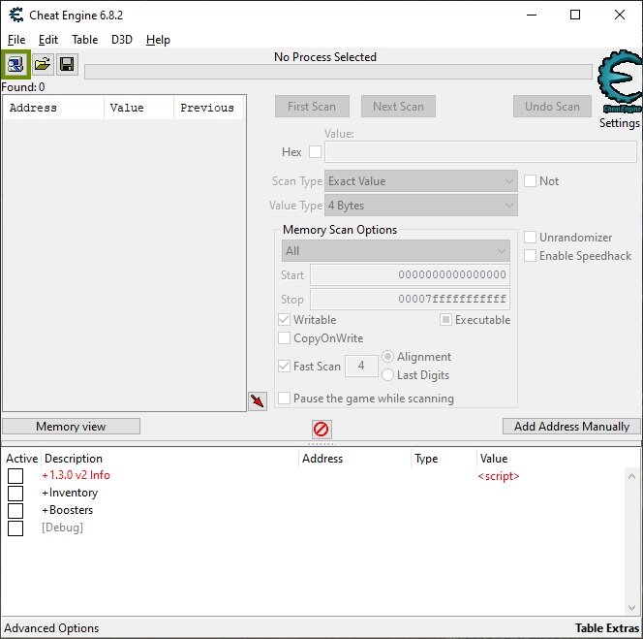Click the scan progress bar
643x639 pixels.
338,72
